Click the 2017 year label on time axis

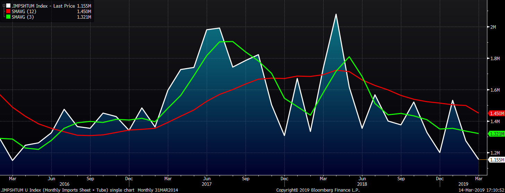tap(206, 184)
